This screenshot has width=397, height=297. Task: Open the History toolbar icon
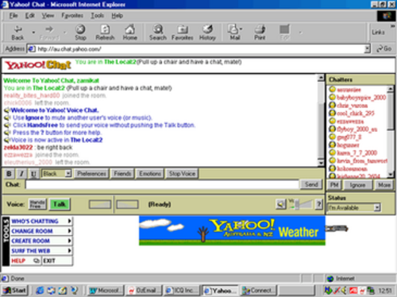point(207,33)
